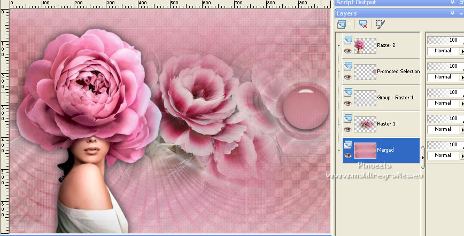Click the Script Output palette pin icon
Viewport: 464px width, 236px height.
[x=452, y=2]
